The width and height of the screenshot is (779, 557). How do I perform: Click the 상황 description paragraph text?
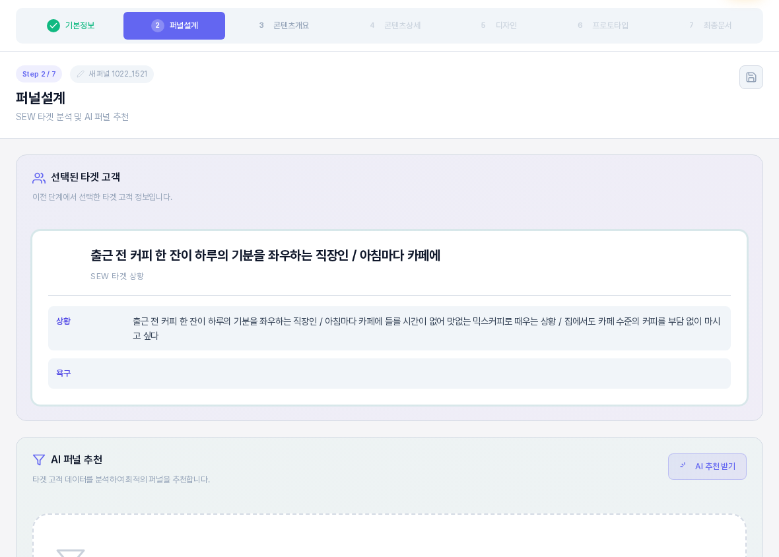pos(426,329)
